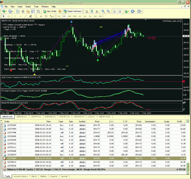The image size is (191, 179).
Task: Expand the New Chart dropdown
Action: 6,11
